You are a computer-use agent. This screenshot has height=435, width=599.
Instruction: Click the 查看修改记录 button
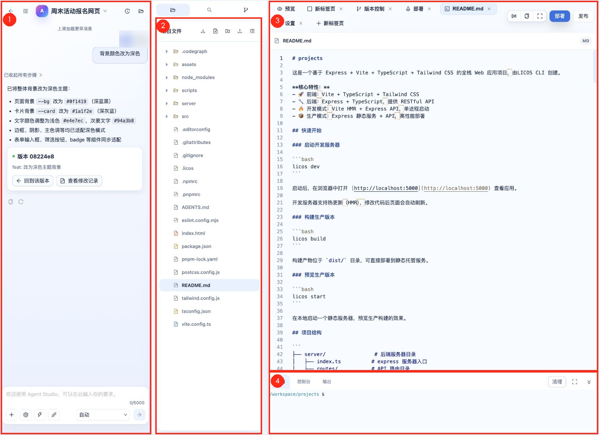(x=79, y=180)
